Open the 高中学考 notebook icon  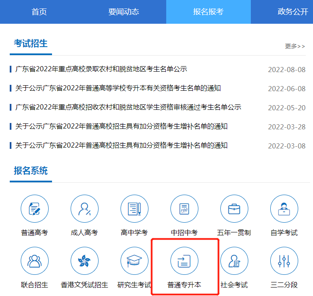click(x=135, y=209)
